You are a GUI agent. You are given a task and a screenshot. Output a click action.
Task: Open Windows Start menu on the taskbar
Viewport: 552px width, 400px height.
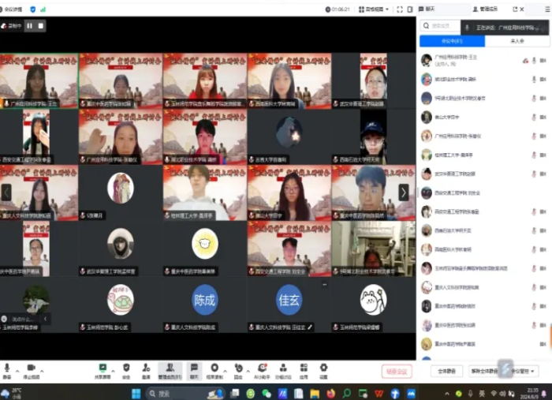[135, 393]
